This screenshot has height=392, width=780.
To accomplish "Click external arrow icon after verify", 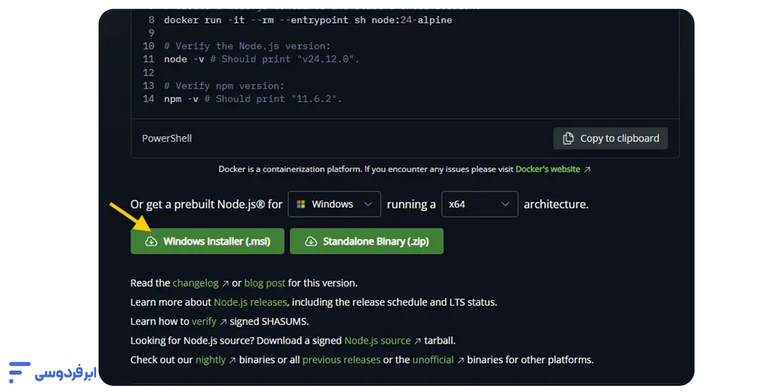I will click(x=223, y=322).
